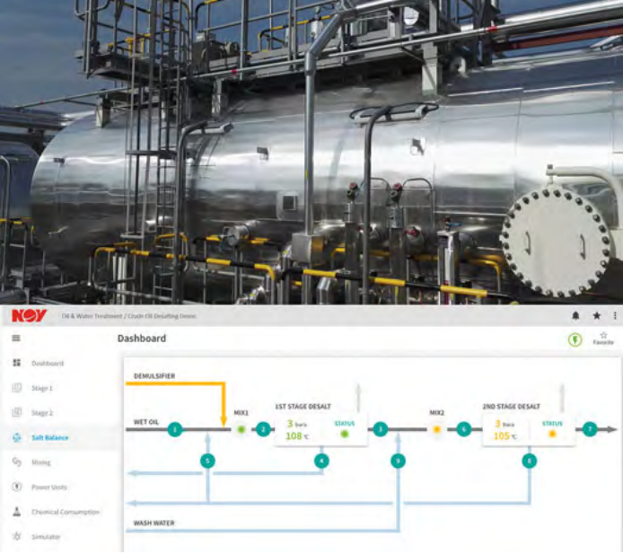
Task: Open the Simulator page
Action: [45, 536]
